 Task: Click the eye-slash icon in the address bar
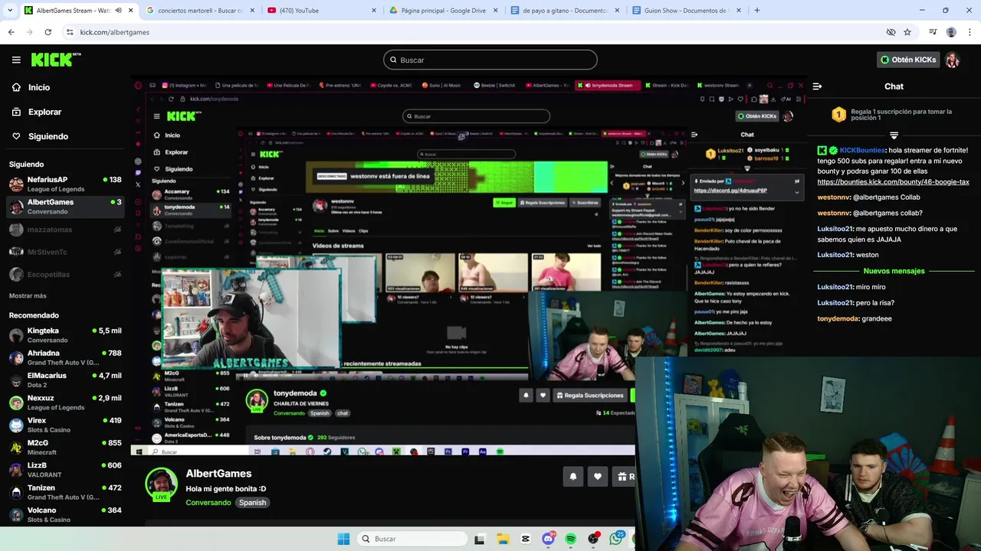click(x=891, y=32)
